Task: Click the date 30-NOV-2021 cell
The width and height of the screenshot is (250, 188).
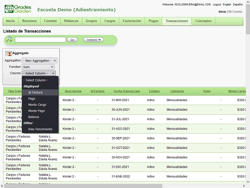Action: coord(121,157)
